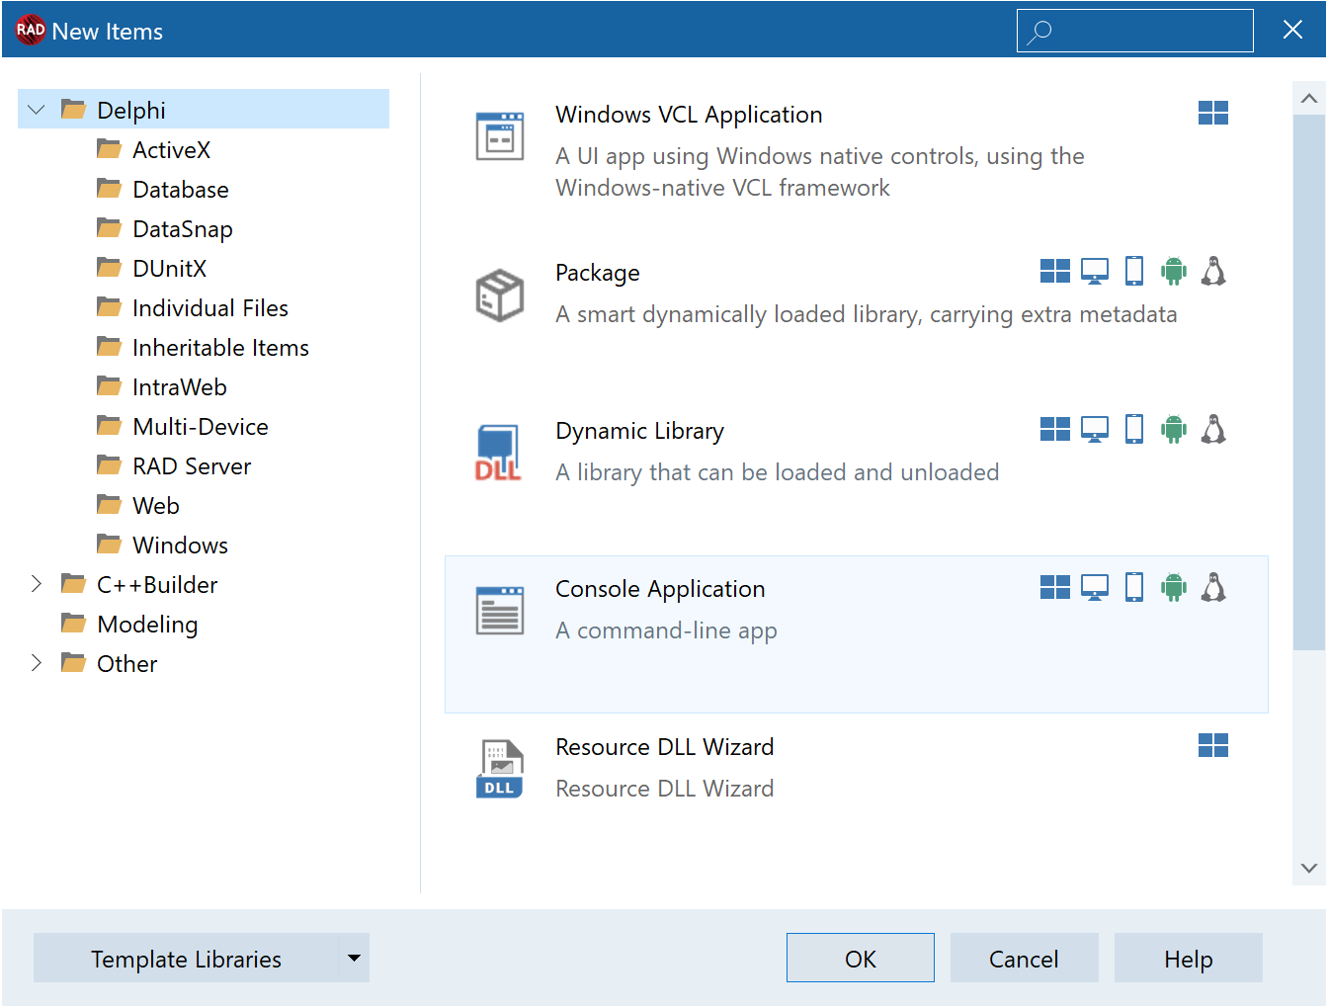1328x1008 pixels.
Task: Click the Package box icon
Action: (x=500, y=294)
